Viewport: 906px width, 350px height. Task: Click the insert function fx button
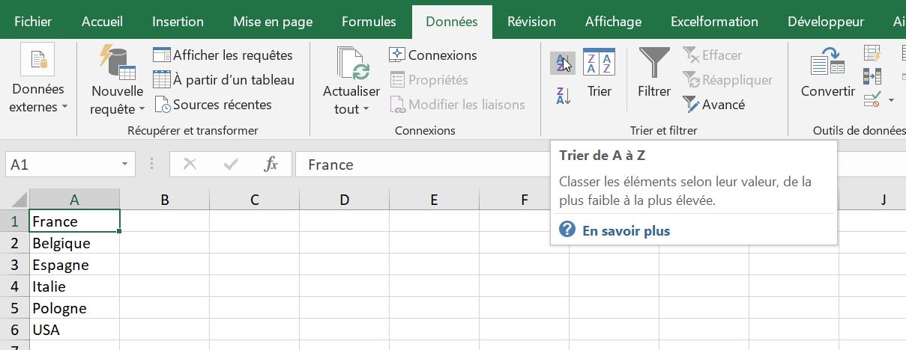[x=271, y=165]
